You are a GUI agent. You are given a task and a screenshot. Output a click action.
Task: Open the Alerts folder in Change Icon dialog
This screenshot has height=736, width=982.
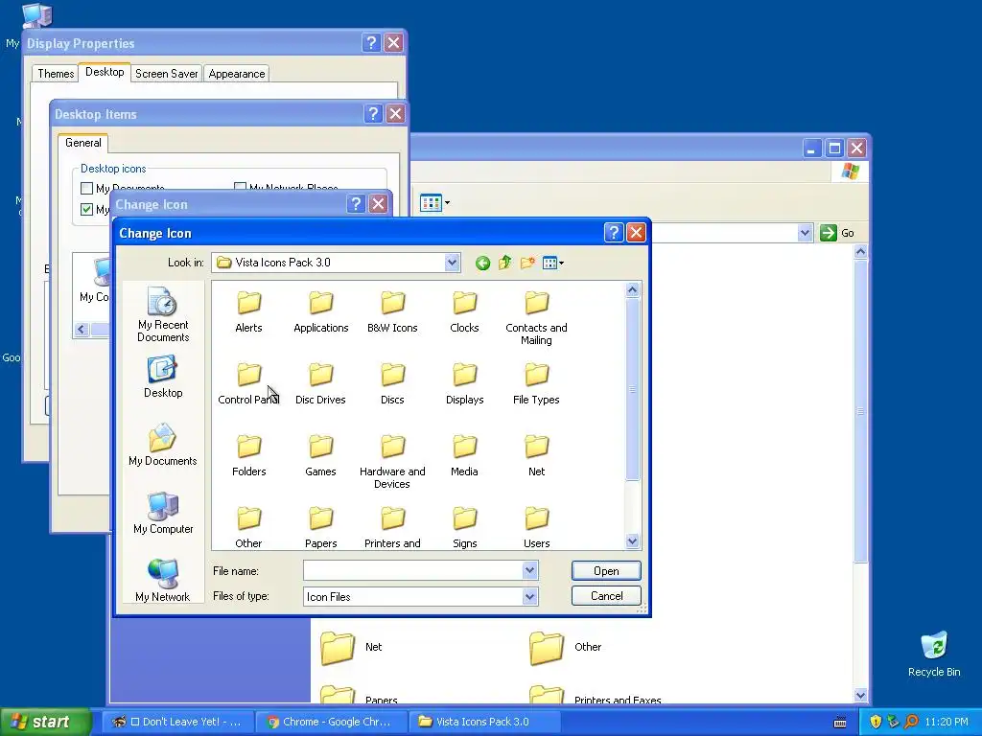pyautogui.click(x=248, y=312)
